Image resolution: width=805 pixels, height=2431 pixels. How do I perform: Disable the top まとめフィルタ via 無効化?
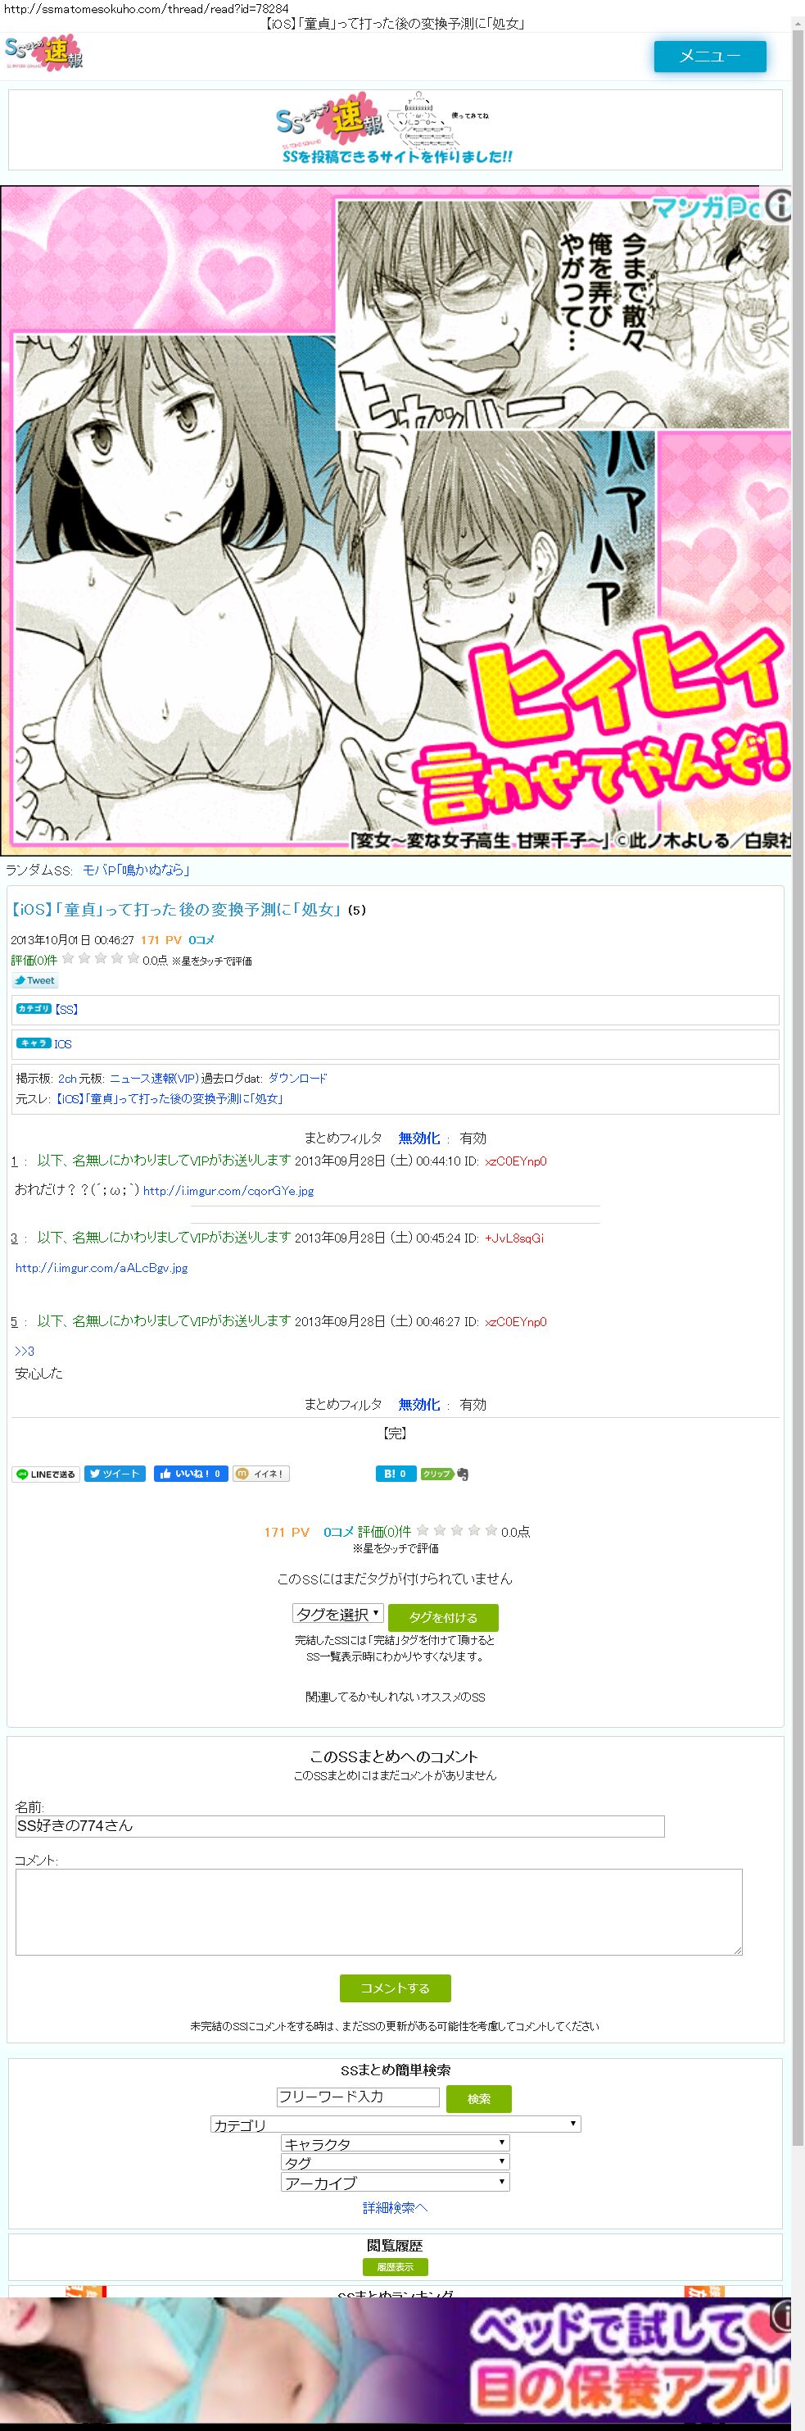(x=418, y=1138)
